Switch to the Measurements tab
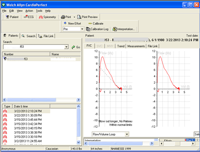200x152 pixels. click(x=136, y=46)
